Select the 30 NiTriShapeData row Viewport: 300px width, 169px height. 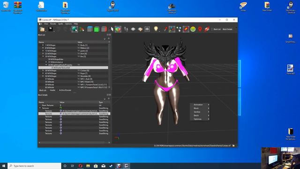pos(73,59)
